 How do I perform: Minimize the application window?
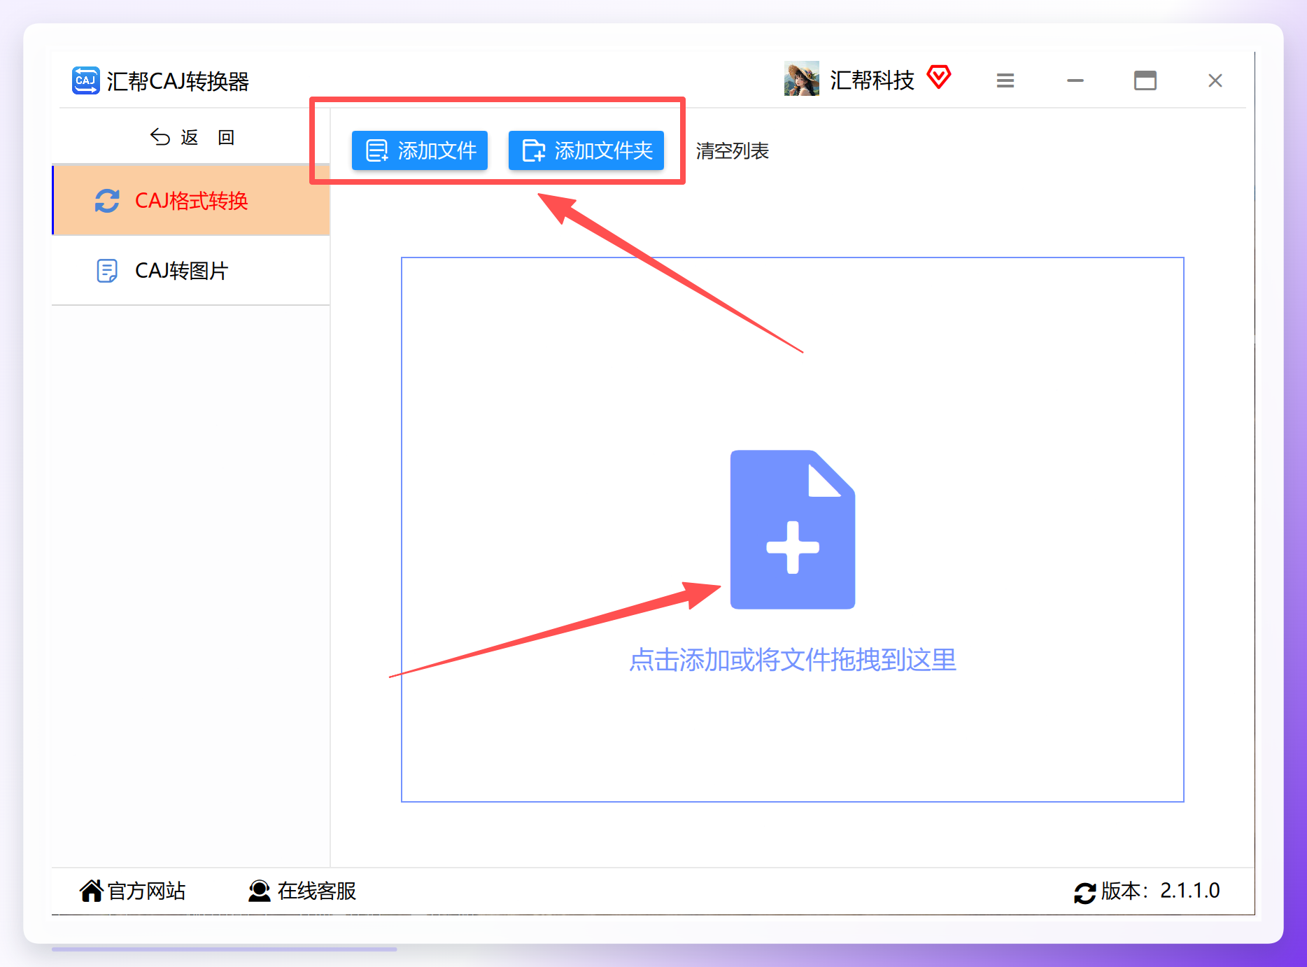1075,80
